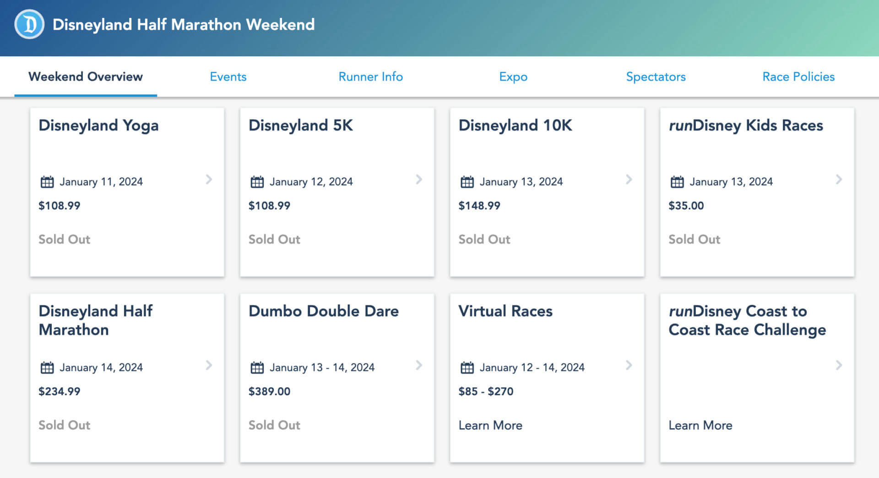This screenshot has height=478, width=879.
Task: Expand the Disneyland 5K card chevron
Action: (x=419, y=179)
